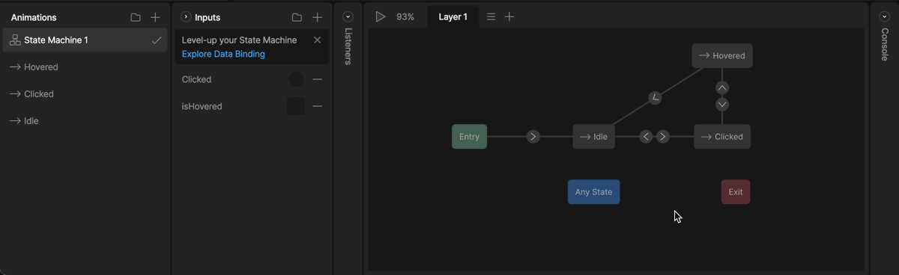Click the Animations panel title
The width and height of the screenshot is (899, 275).
34,17
